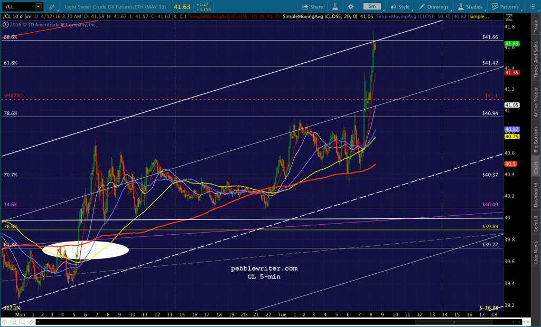Select the magenta $40.09 level label
The image size is (541, 327).
490,204
